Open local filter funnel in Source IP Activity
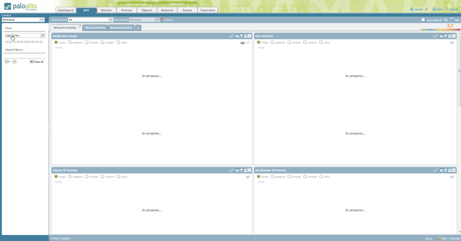The height and width of the screenshot is (241, 461). 241,170
